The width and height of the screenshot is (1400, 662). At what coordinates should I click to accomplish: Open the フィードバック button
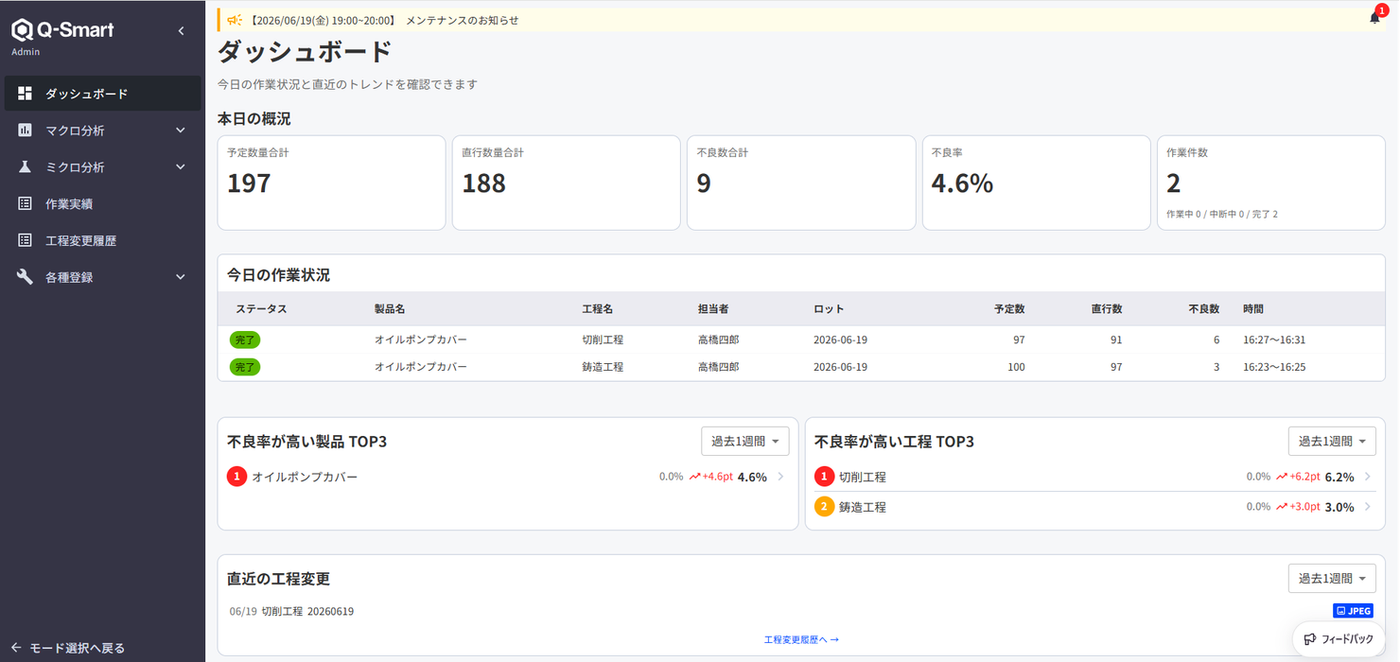(1339, 639)
